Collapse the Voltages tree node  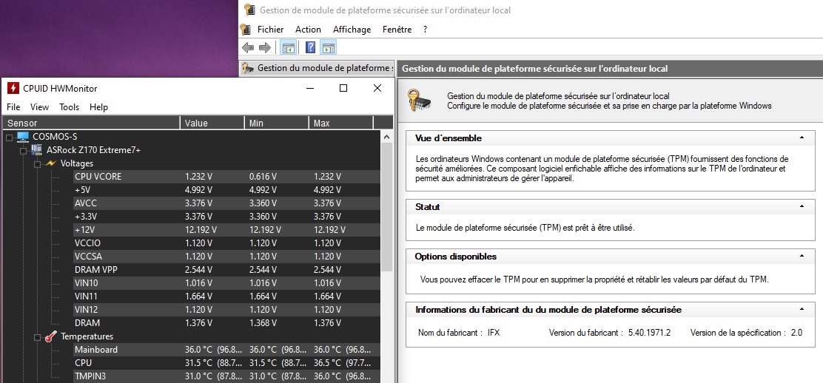click(37, 163)
